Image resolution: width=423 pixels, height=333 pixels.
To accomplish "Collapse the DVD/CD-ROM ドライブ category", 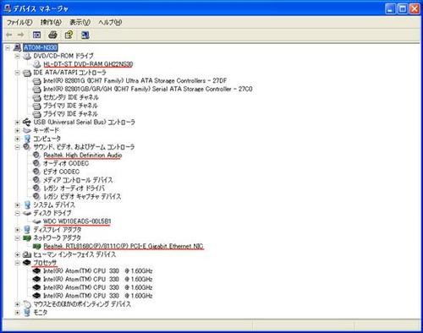I will (18, 56).
